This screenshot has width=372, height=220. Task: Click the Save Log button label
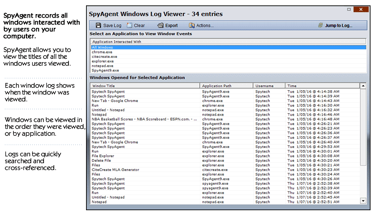click(x=112, y=25)
